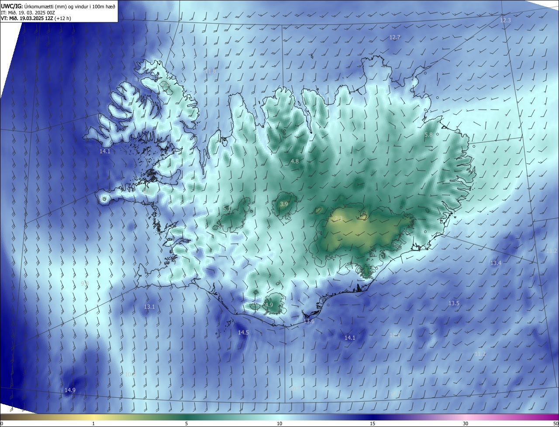Click the 13.1 value label

pyautogui.click(x=149, y=307)
